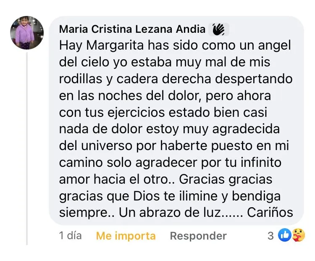Open the reaction count '3'
The image size is (315, 261).
(270, 236)
